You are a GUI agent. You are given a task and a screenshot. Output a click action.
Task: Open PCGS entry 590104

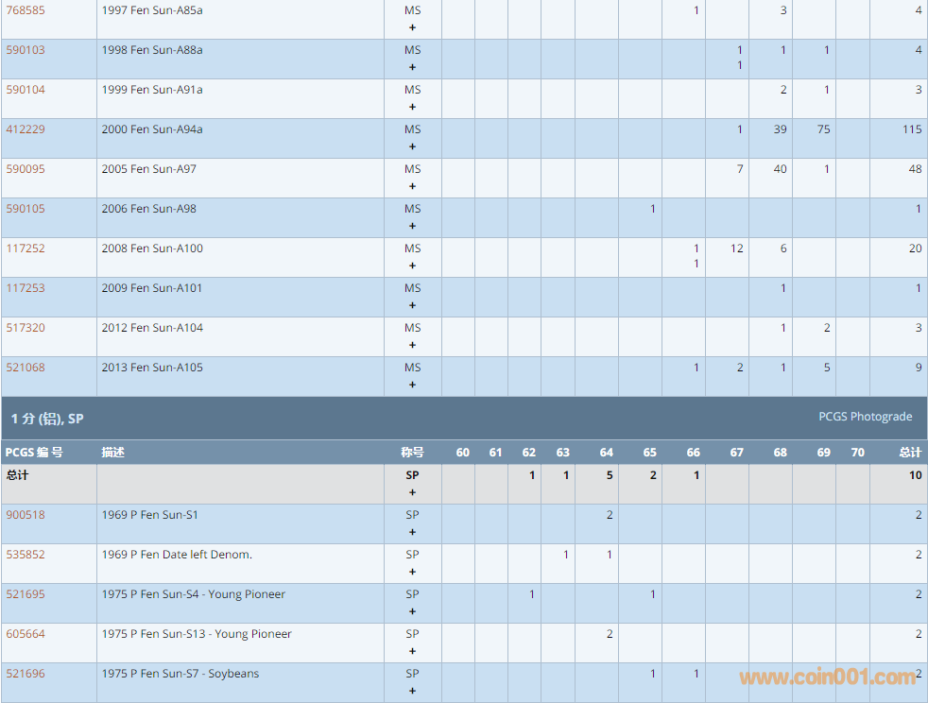click(x=26, y=90)
